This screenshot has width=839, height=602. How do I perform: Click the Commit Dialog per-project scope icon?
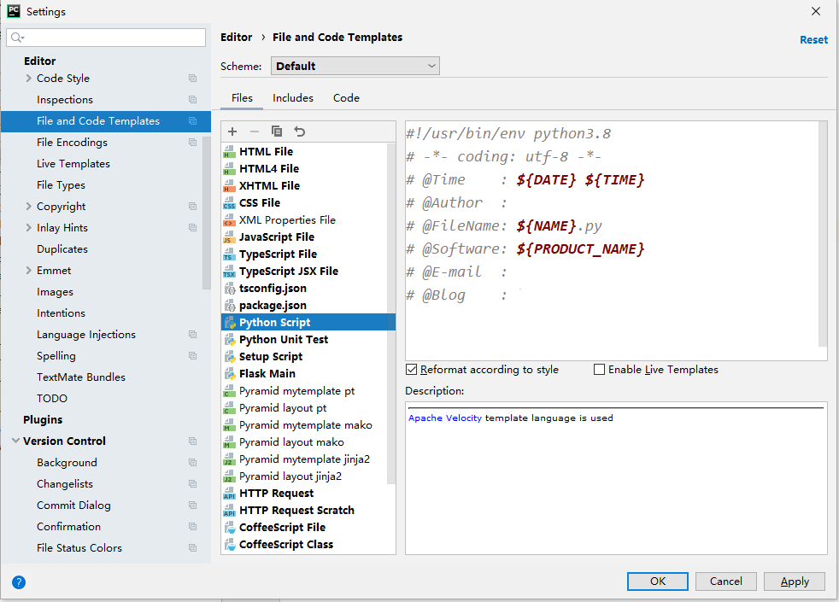[x=192, y=506]
